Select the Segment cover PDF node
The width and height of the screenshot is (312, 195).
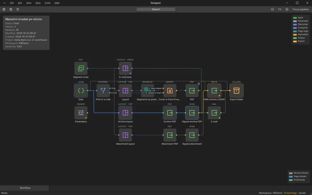point(81,68)
